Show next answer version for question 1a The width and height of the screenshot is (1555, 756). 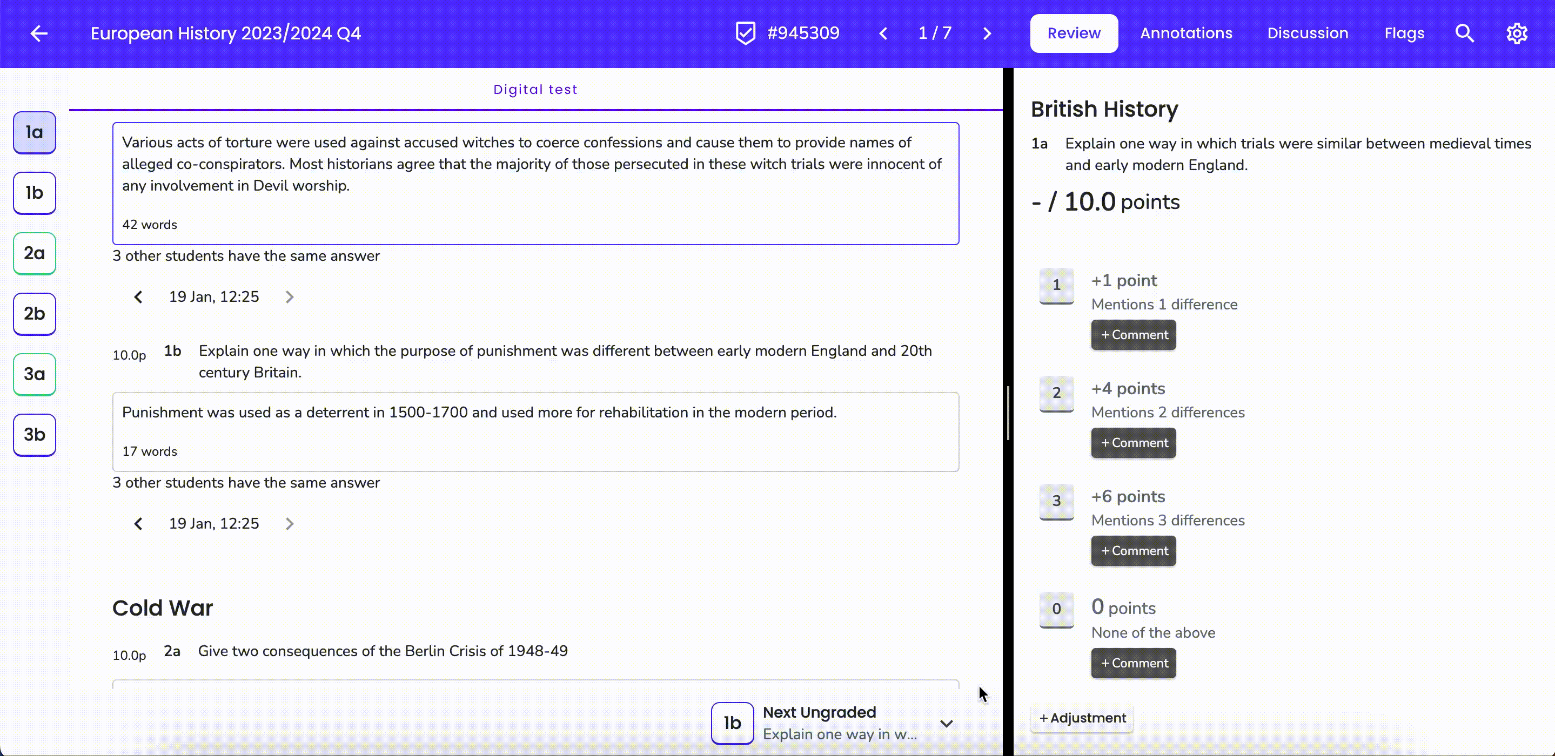coord(289,297)
